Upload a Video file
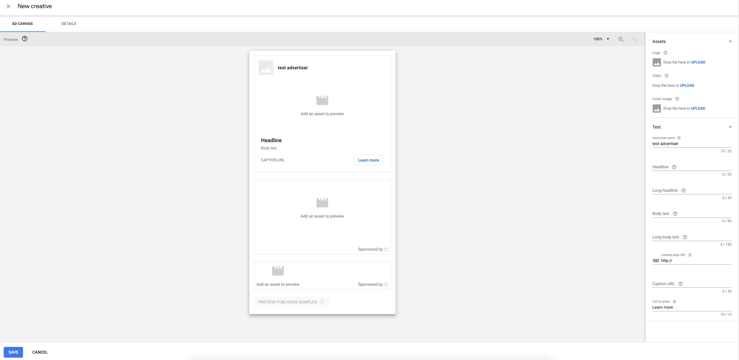 pyautogui.click(x=687, y=86)
